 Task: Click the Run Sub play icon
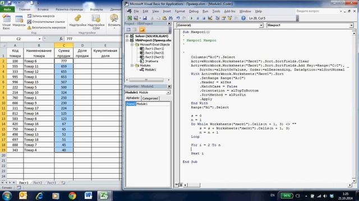pyautogui.click(x=192, y=18)
